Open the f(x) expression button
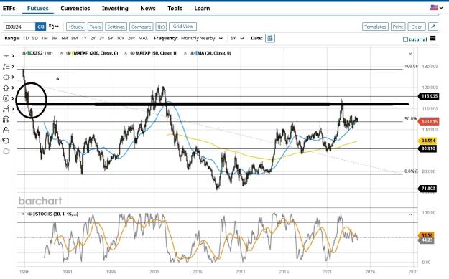Viewport: 449px width, 279px height. coord(161,27)
